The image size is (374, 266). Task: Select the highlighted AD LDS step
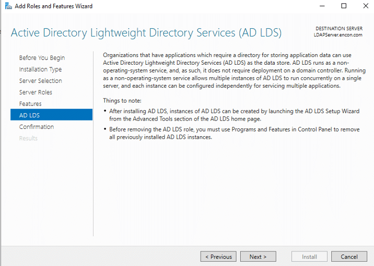[29, 115]
